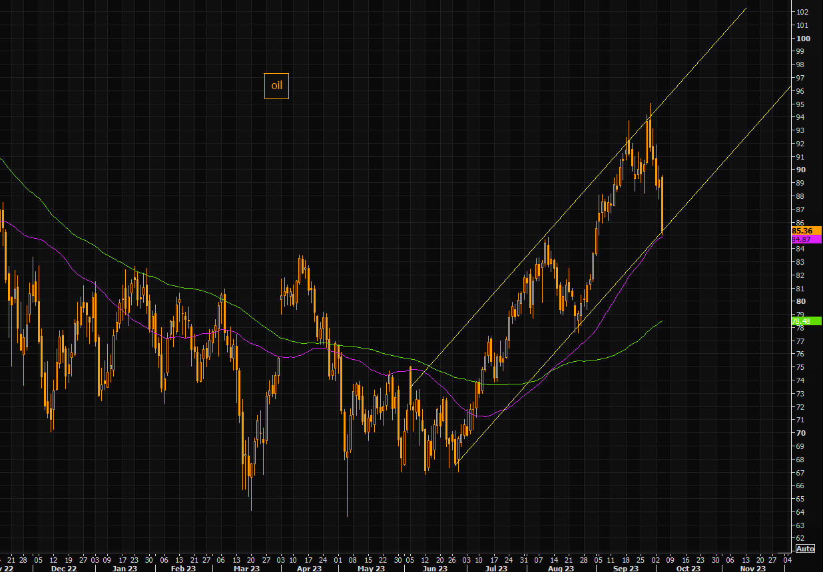Select Sep 23 on the time axis

point(626,569)
